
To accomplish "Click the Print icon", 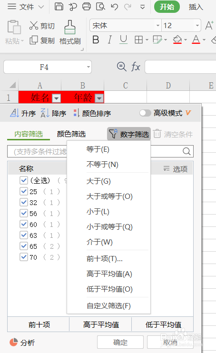I will (x=87, y=7).
